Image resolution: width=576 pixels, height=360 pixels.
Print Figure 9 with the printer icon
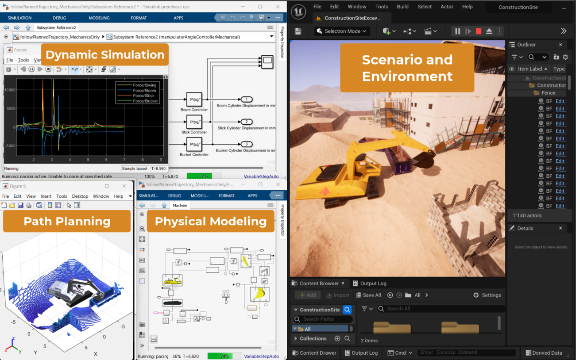click(29, 205)
